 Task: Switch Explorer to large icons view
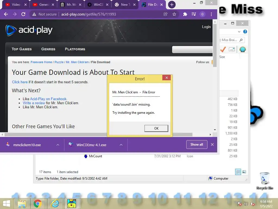pyautogui.click(x=244, y=172)
